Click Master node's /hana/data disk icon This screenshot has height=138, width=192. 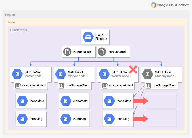tap(22, 101)
